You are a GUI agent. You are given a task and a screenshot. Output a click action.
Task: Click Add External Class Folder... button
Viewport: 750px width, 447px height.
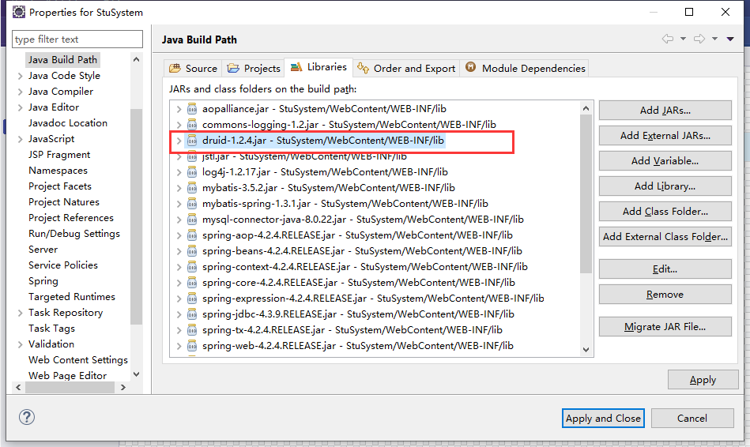(665, 237)
